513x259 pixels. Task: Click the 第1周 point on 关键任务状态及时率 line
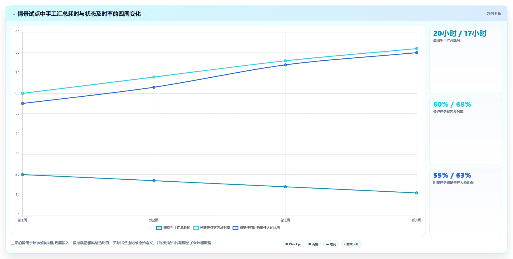23,93
